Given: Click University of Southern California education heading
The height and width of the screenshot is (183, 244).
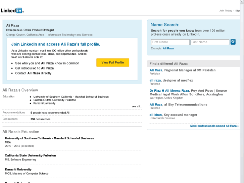Looking at the screenshot, I should tap(49, 138).
